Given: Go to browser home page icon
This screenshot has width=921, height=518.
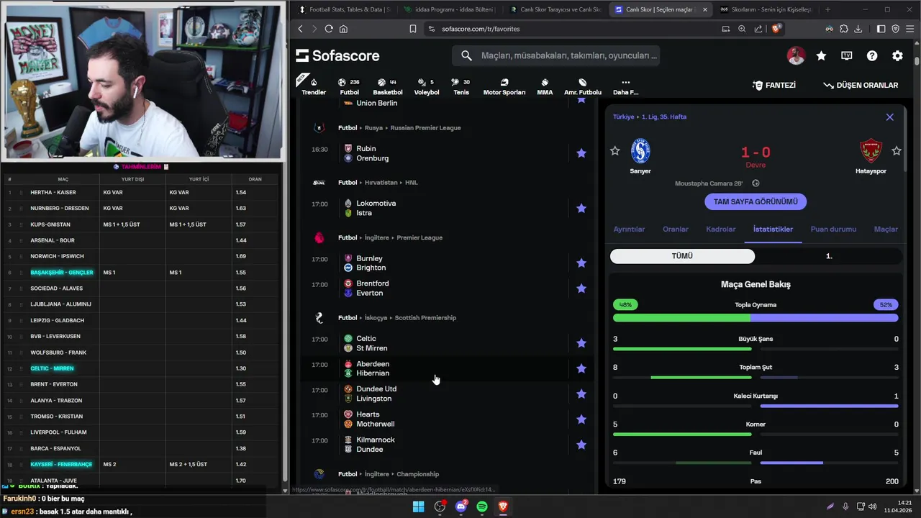Looking at the screenshot, I should (343, 29).
